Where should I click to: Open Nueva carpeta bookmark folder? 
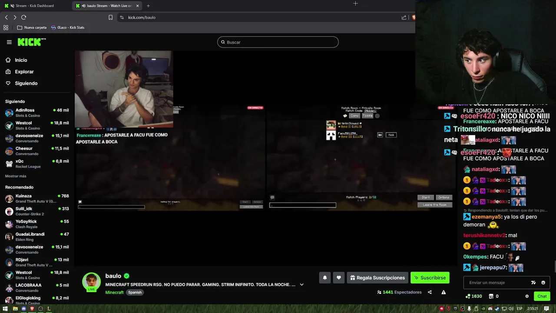(x=32, y=27)
